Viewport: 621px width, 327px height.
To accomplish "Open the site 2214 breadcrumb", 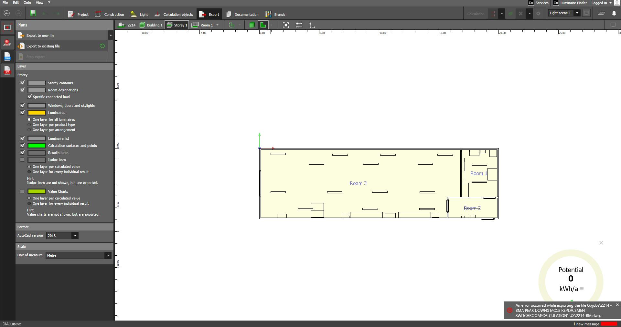I will pos(127,25).
